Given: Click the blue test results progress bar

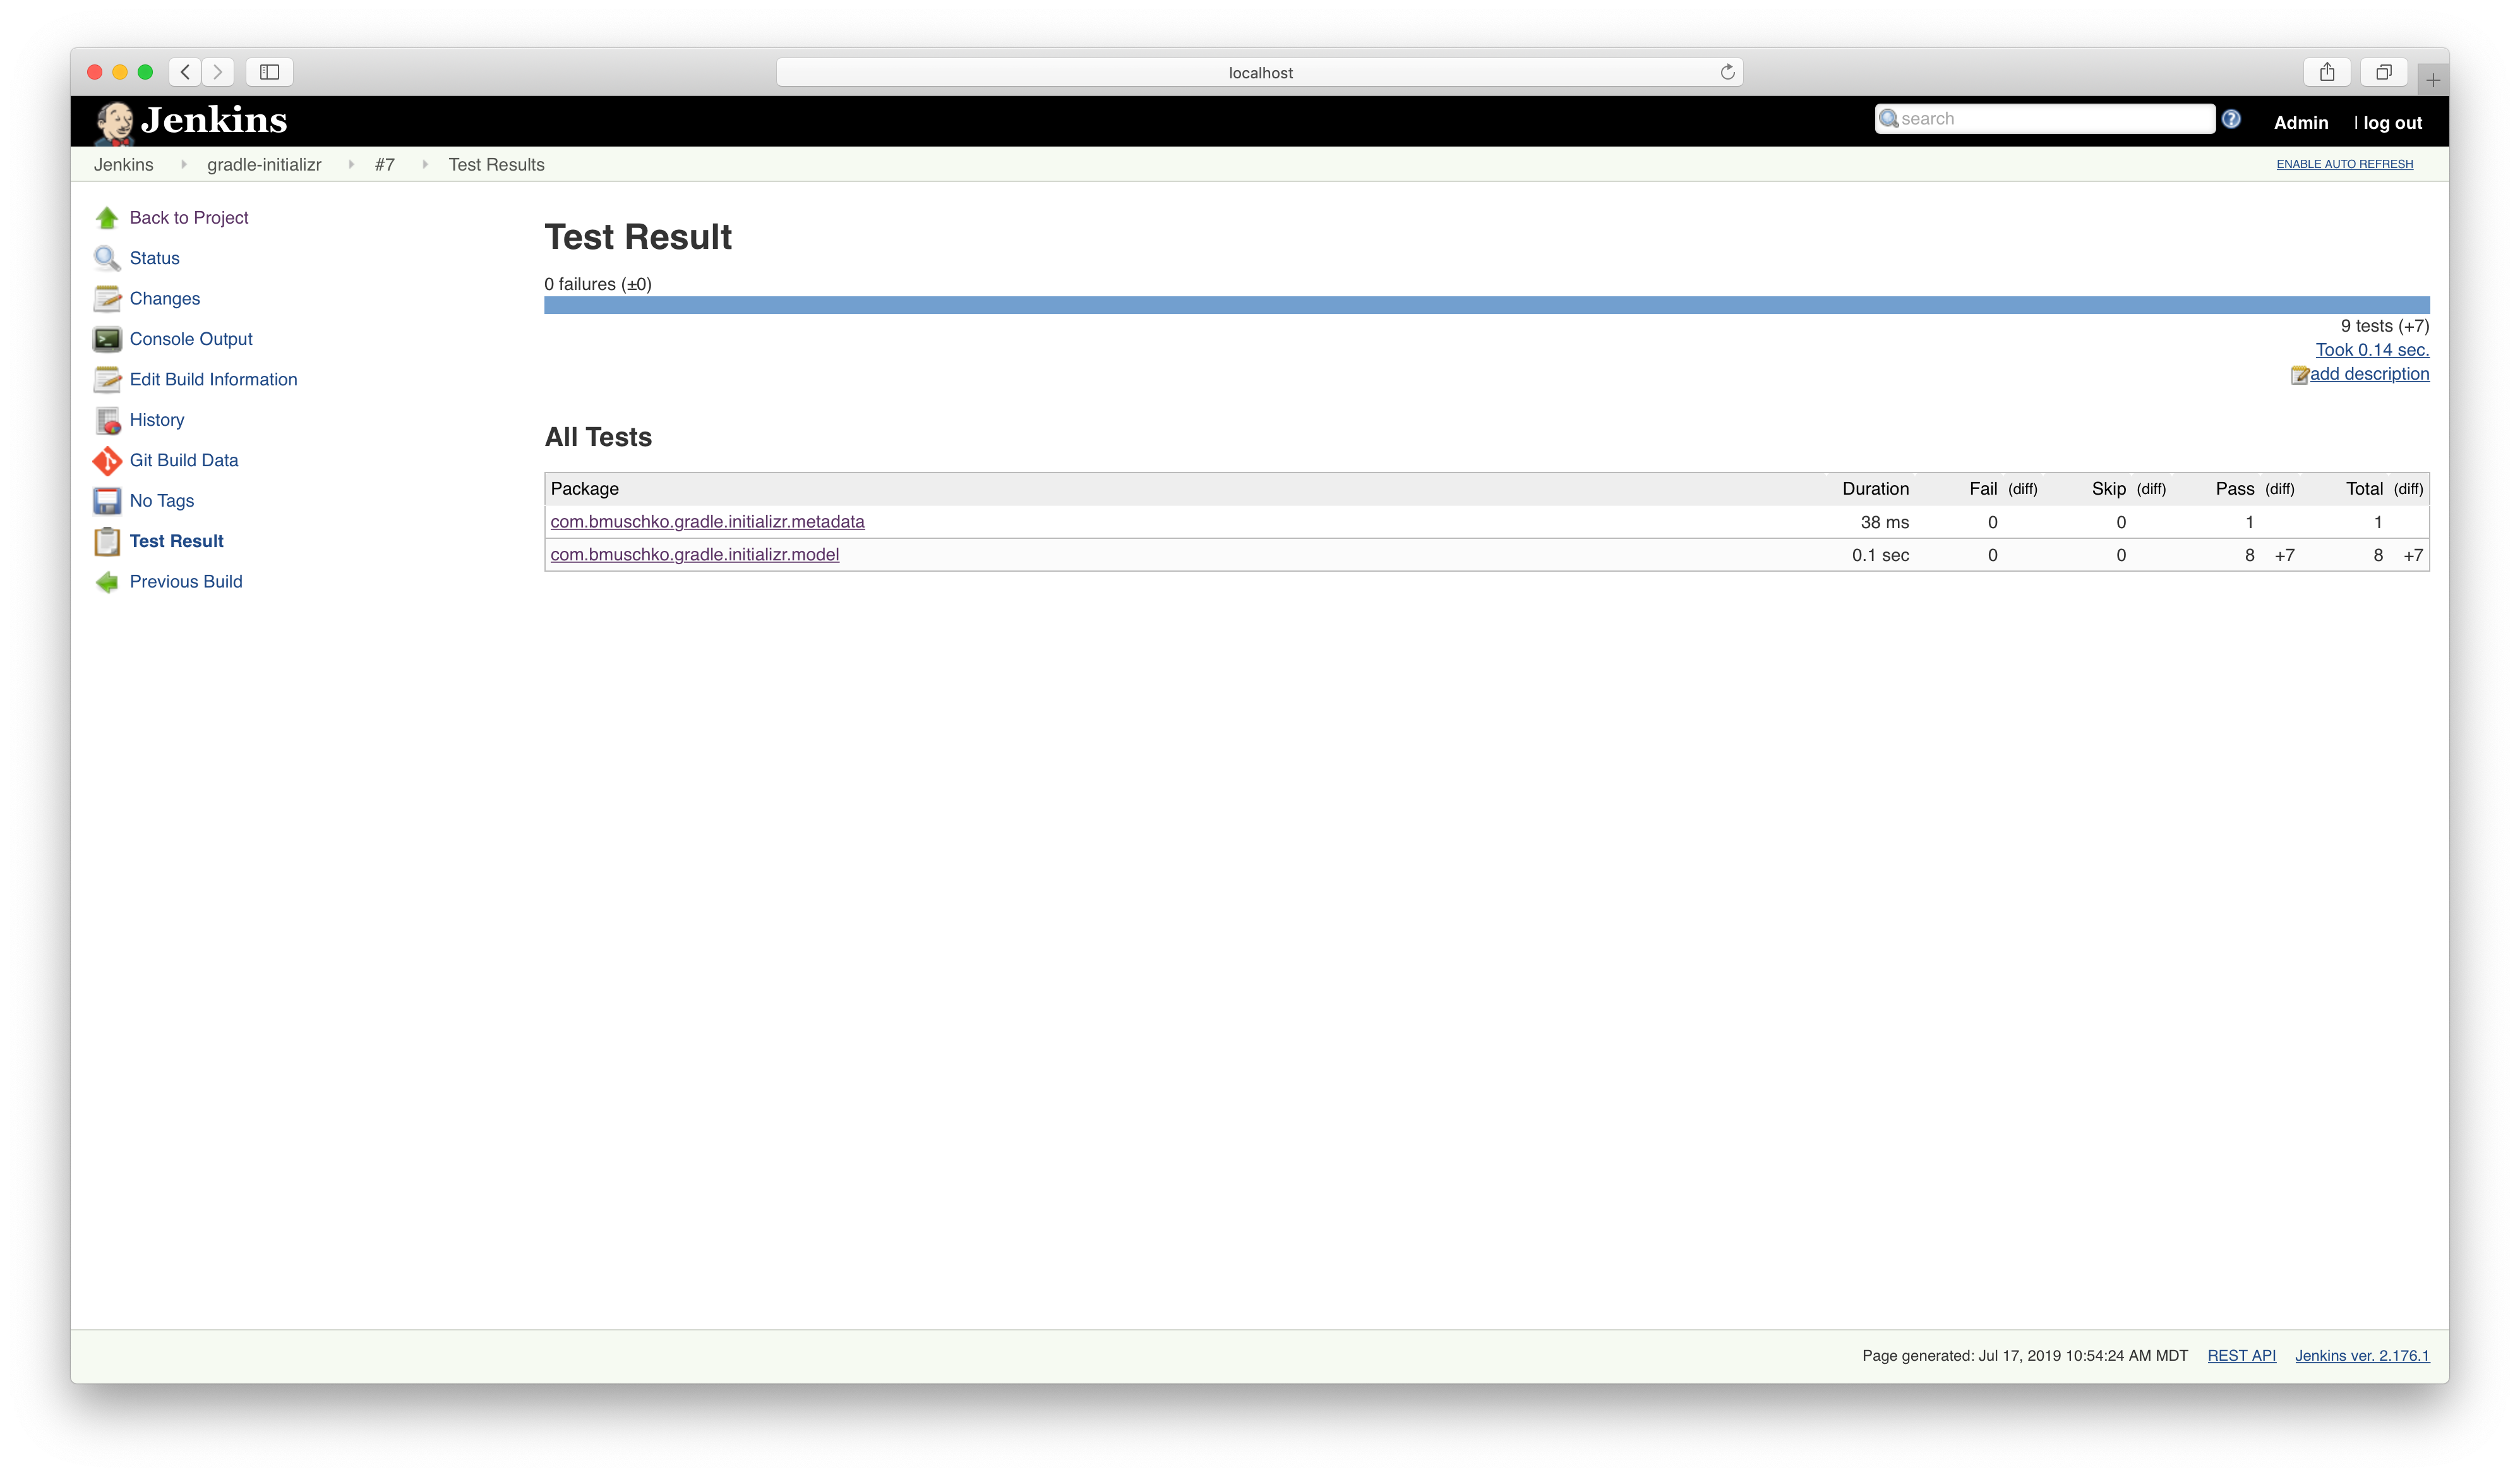Looking at the screenshot, I should click(1486, 305).
